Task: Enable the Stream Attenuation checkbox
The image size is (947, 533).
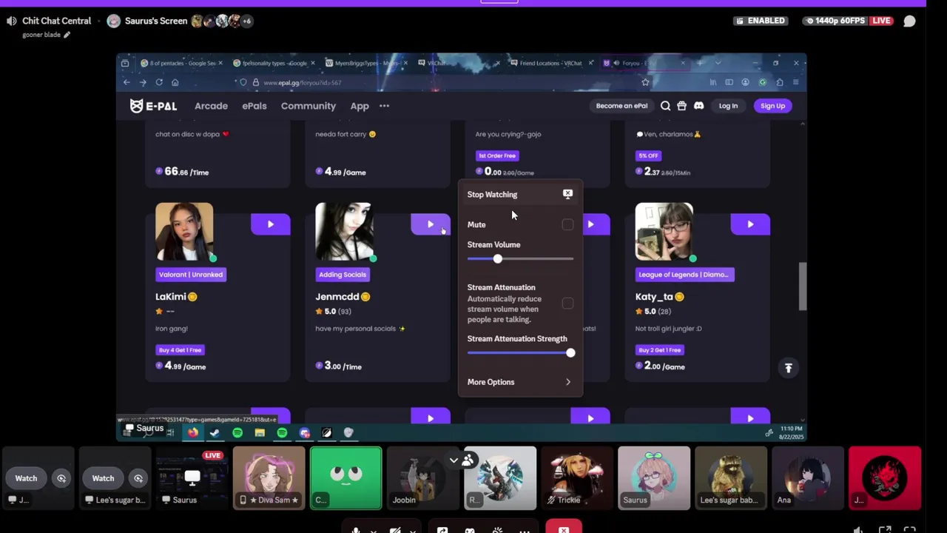Action: point(567,304)
